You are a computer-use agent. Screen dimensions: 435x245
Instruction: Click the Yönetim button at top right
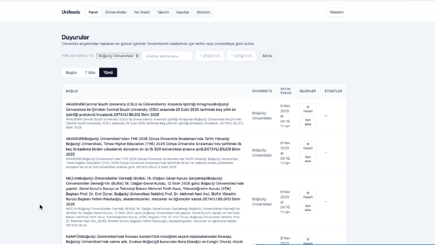[336, 12]
